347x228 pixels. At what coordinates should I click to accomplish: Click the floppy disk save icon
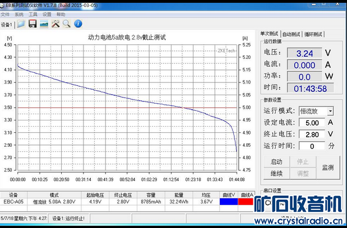pos(33,24)
